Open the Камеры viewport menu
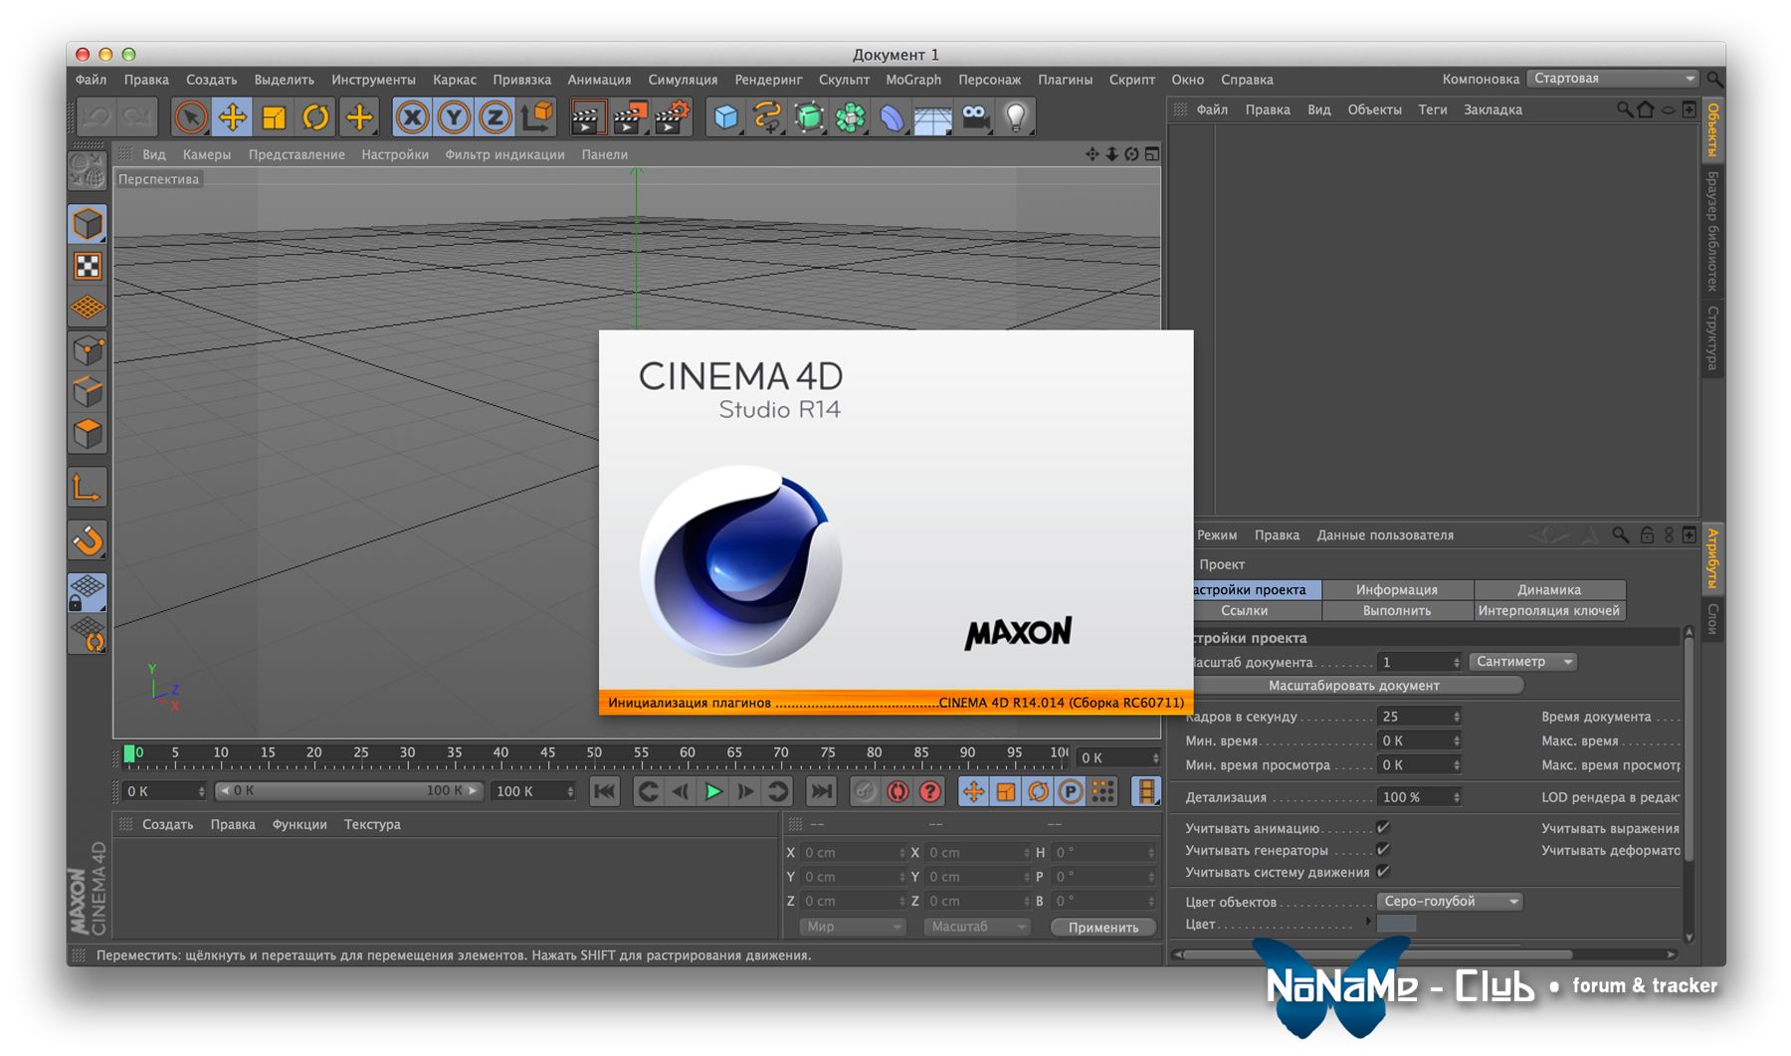Screen dimensions: 1791x1056 pyautogui.click(x=207, y=155)
